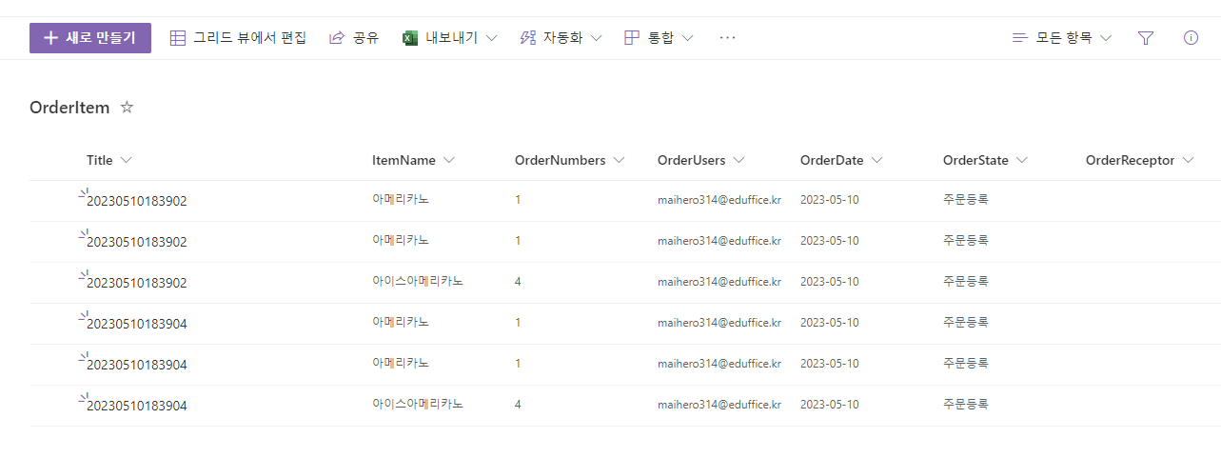The width and height of the screenshot is (1221, 458).
Task: Click the 새로 만들기 button
Action: coord(90,38)
